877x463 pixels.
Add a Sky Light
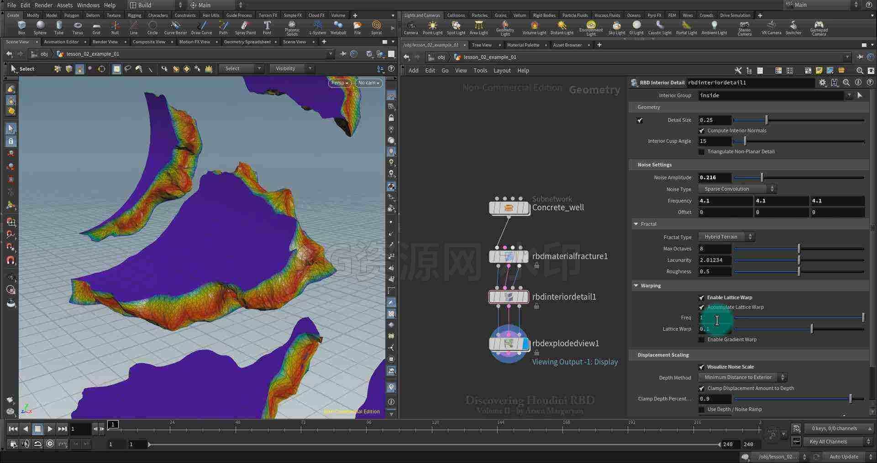(617, 28)
